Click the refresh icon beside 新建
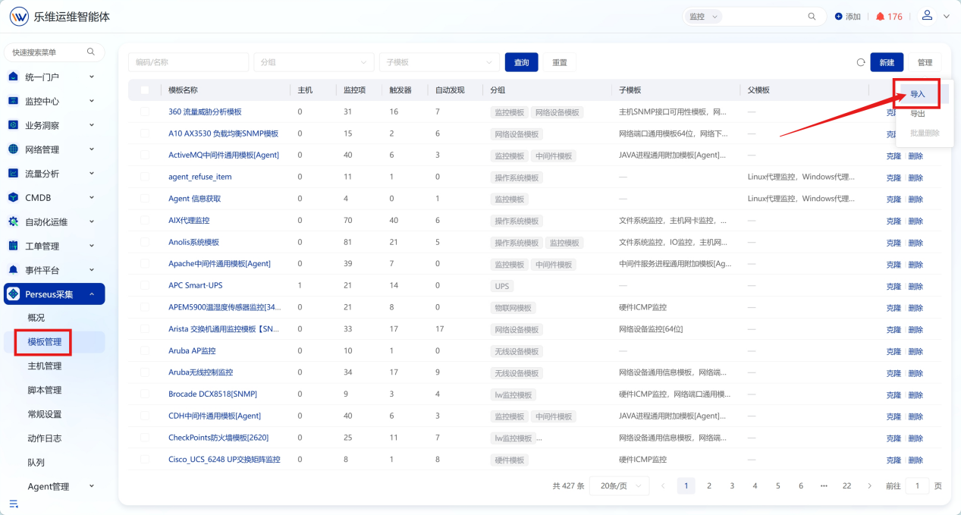961x515 pixels. pos(861,63)
